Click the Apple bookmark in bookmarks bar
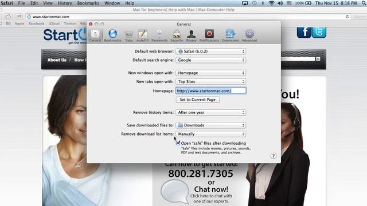The image size is (367, 206). tap(19, 23)
